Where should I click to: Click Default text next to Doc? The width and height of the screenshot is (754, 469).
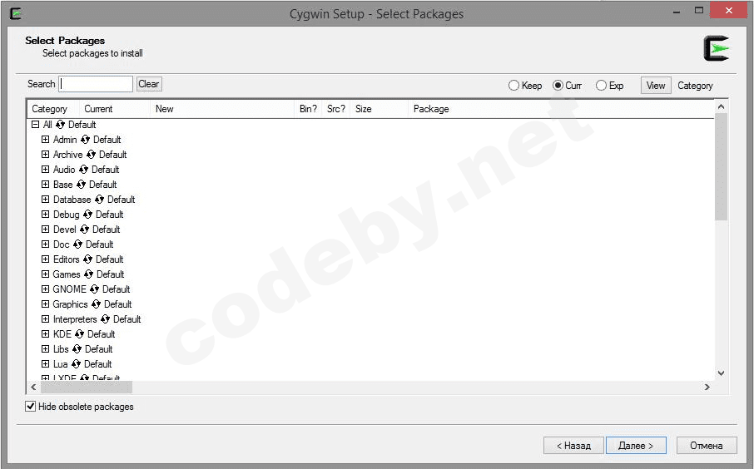coord(100,244)
